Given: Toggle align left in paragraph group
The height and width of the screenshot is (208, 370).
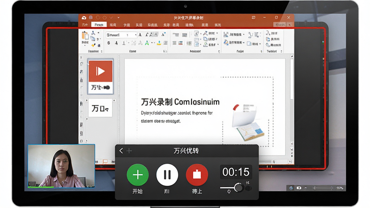Looking at the screenshot, I should point(175,43).
